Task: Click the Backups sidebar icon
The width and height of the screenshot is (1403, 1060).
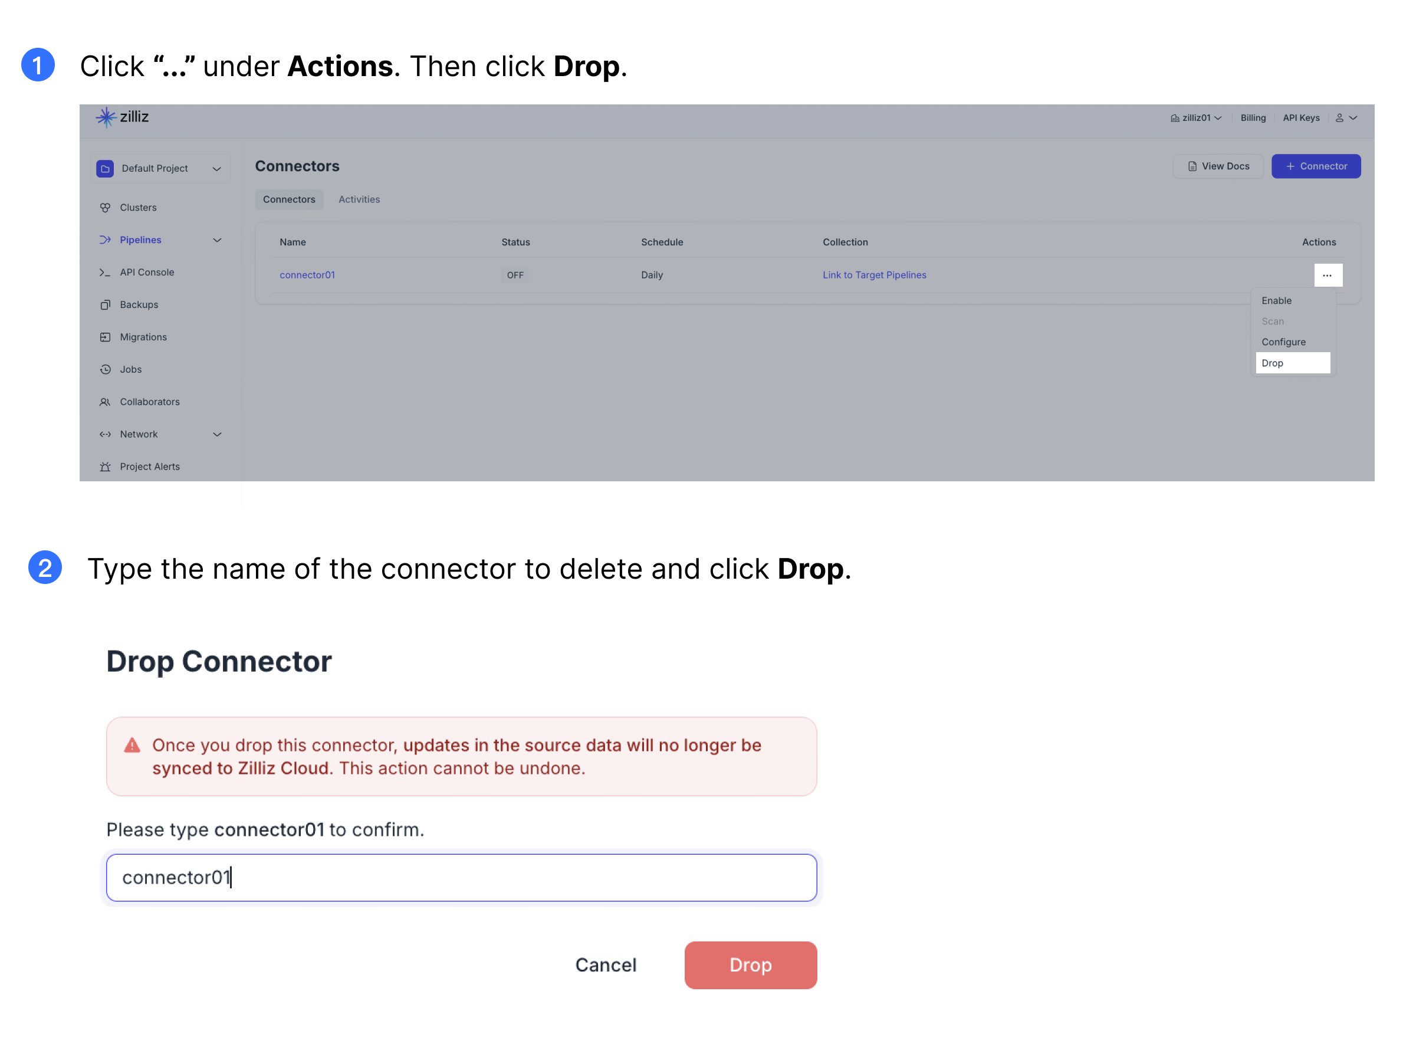Action: pyautogui.click(x=106, y=305)
